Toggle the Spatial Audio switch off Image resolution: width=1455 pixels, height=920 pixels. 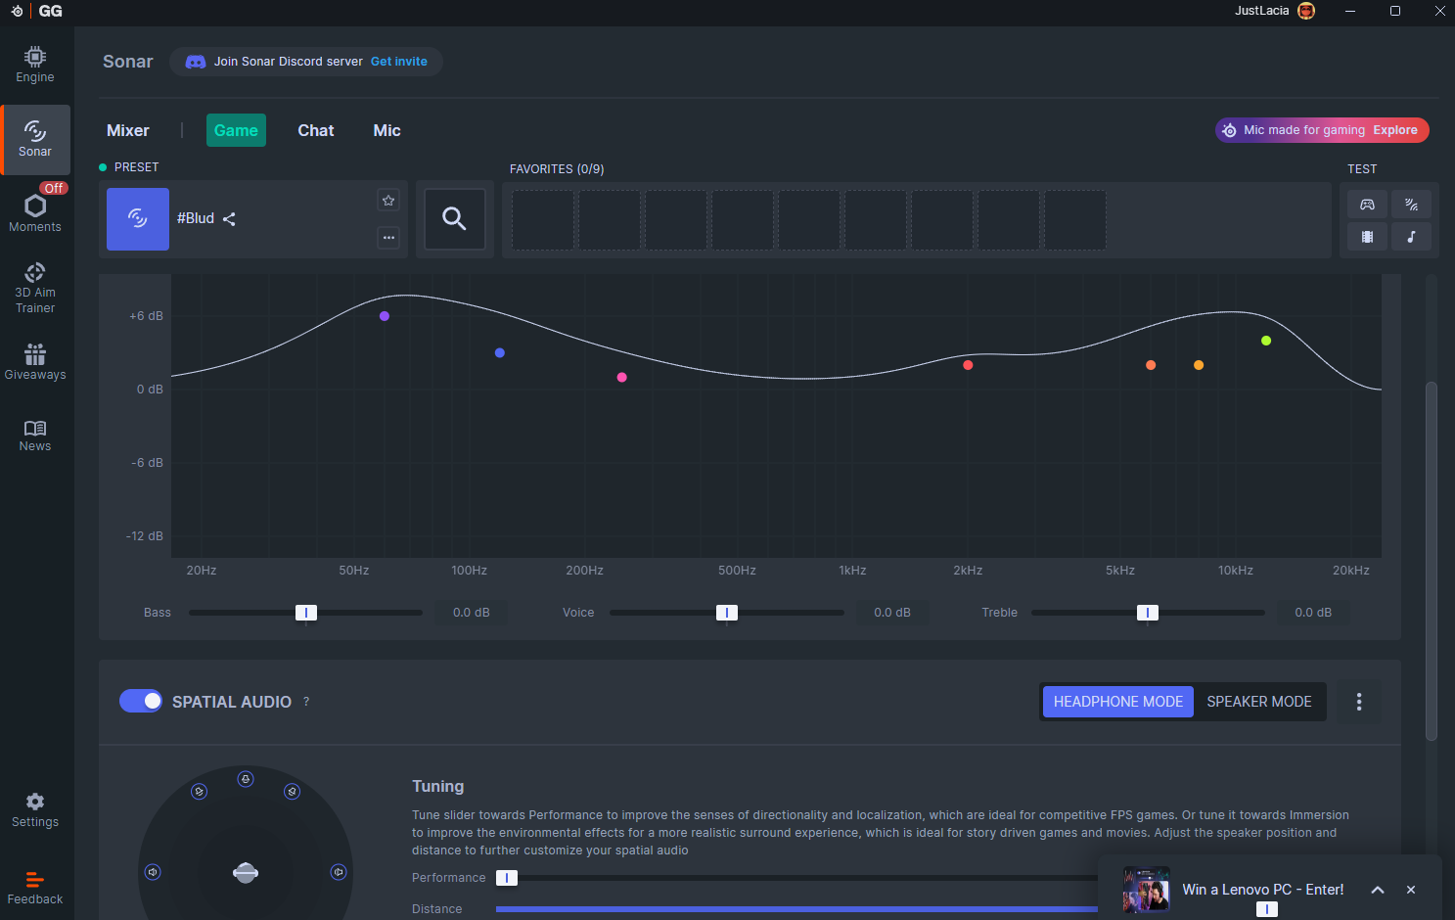141,701
